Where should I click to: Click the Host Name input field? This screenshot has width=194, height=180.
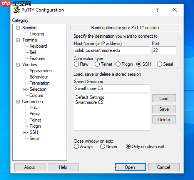tap(112, 50)
